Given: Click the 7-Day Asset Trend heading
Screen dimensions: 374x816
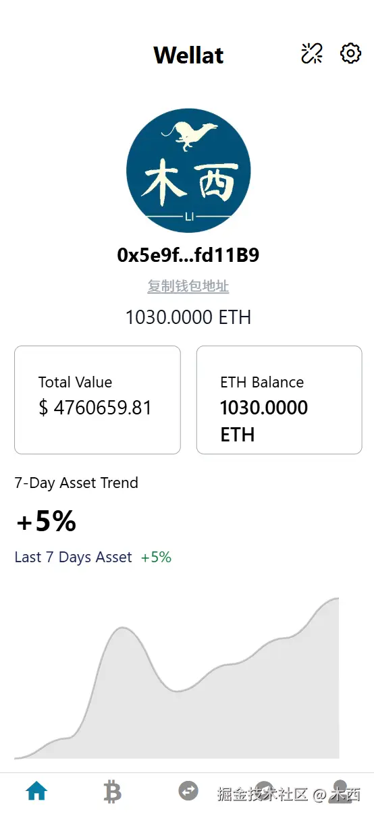Looking at the screenshot, I should click(76, 483).
